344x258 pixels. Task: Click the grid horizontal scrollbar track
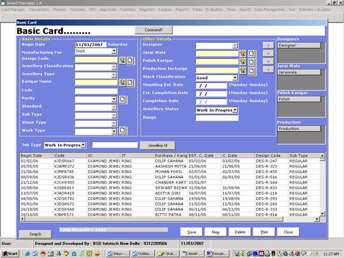[299, 219]
